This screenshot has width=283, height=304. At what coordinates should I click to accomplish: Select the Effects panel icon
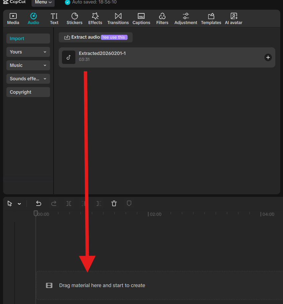(x=95, y=18)
